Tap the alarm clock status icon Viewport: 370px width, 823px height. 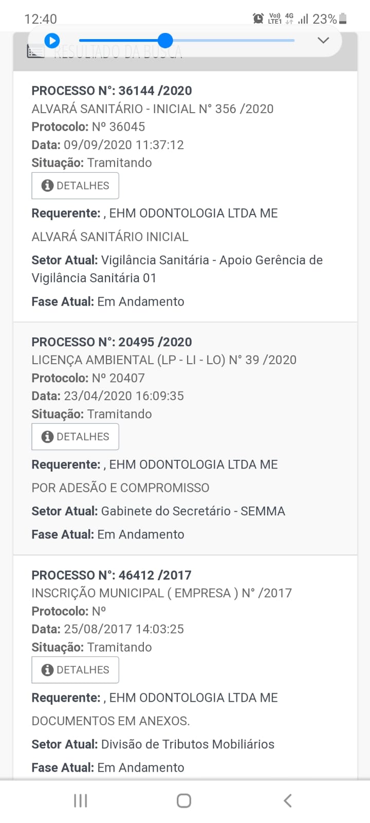click(258, 19)
